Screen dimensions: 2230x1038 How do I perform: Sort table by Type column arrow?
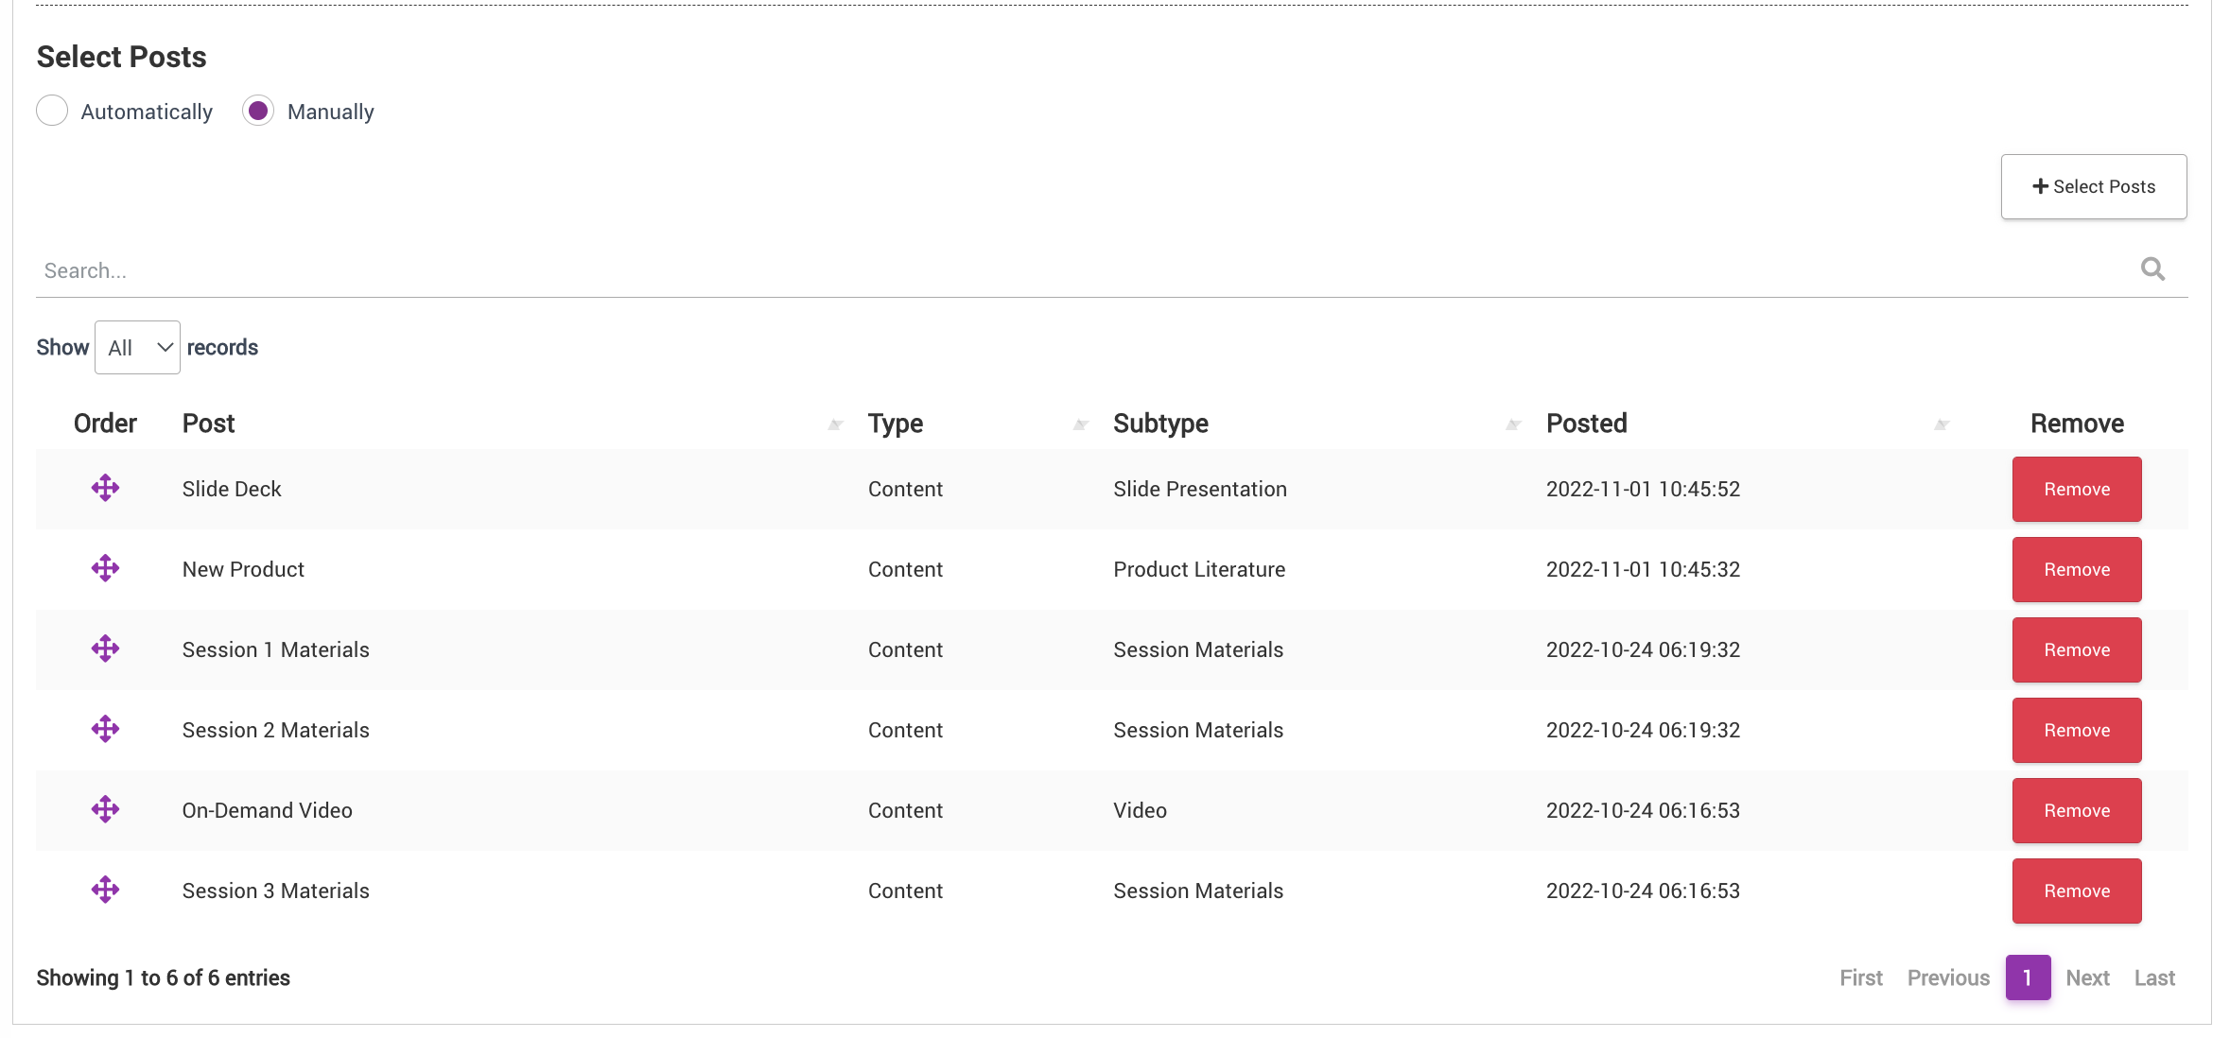(1080, 424)
